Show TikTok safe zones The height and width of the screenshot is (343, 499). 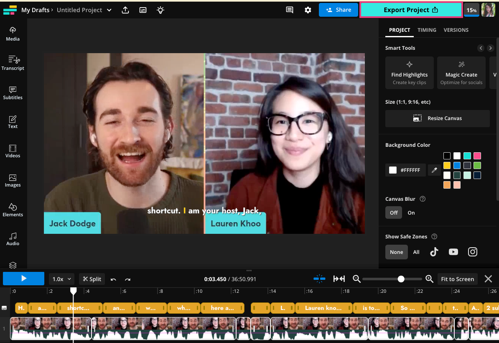click(434, 251)
